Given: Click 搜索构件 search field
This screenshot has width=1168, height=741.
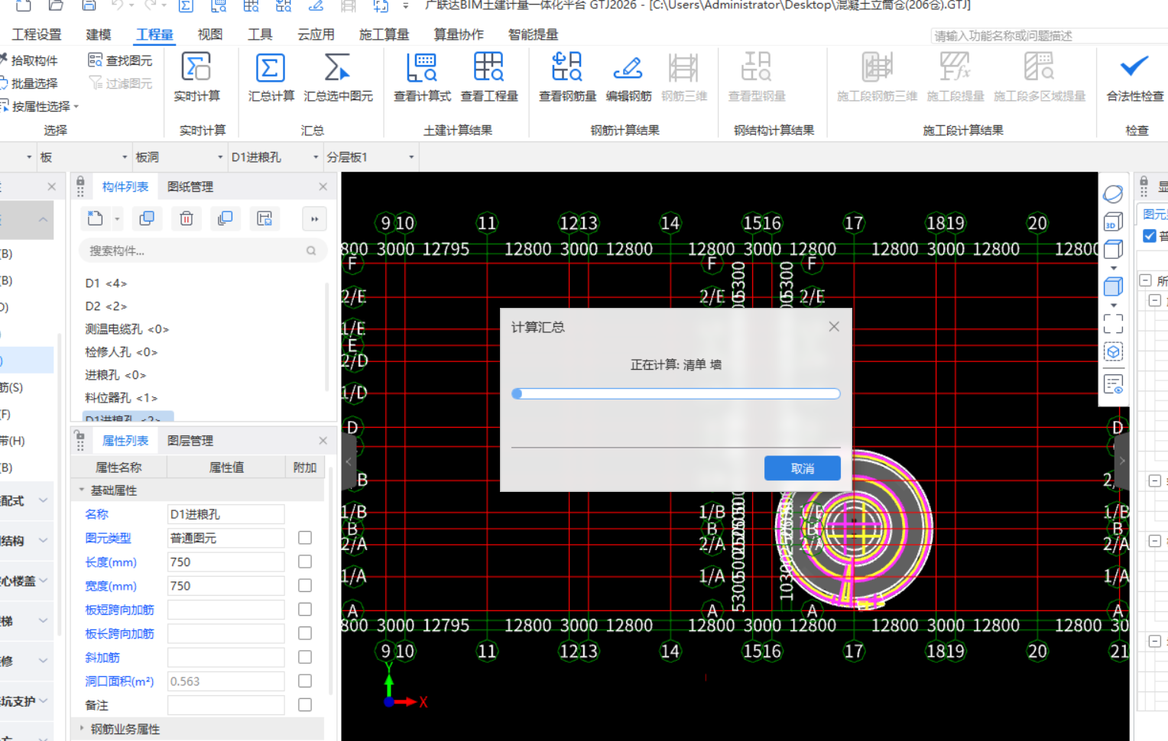Looking at the screenshot, I should pyautogui.click(x=203, y=251).
